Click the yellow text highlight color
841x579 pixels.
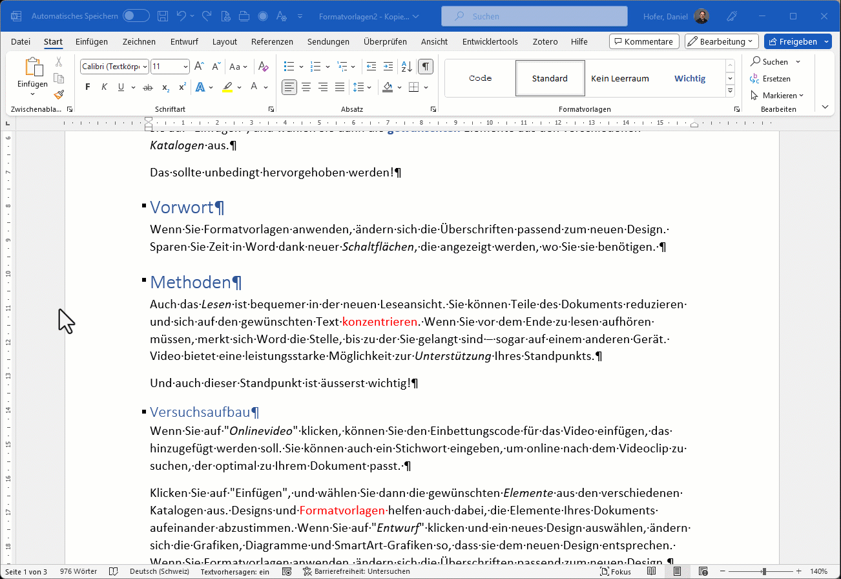[227, 87]
